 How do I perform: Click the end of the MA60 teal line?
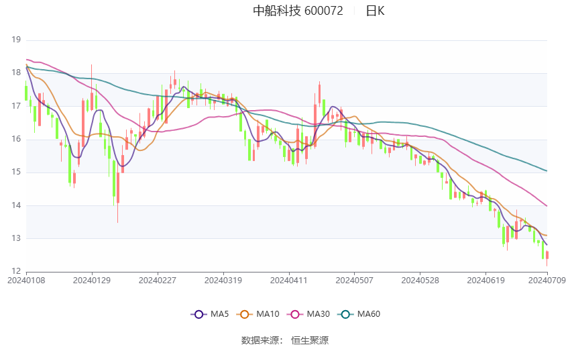[547, 171]
